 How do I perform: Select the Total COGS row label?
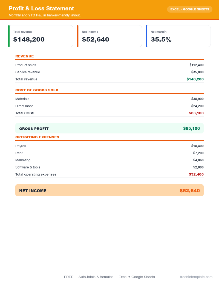(25, 113)
